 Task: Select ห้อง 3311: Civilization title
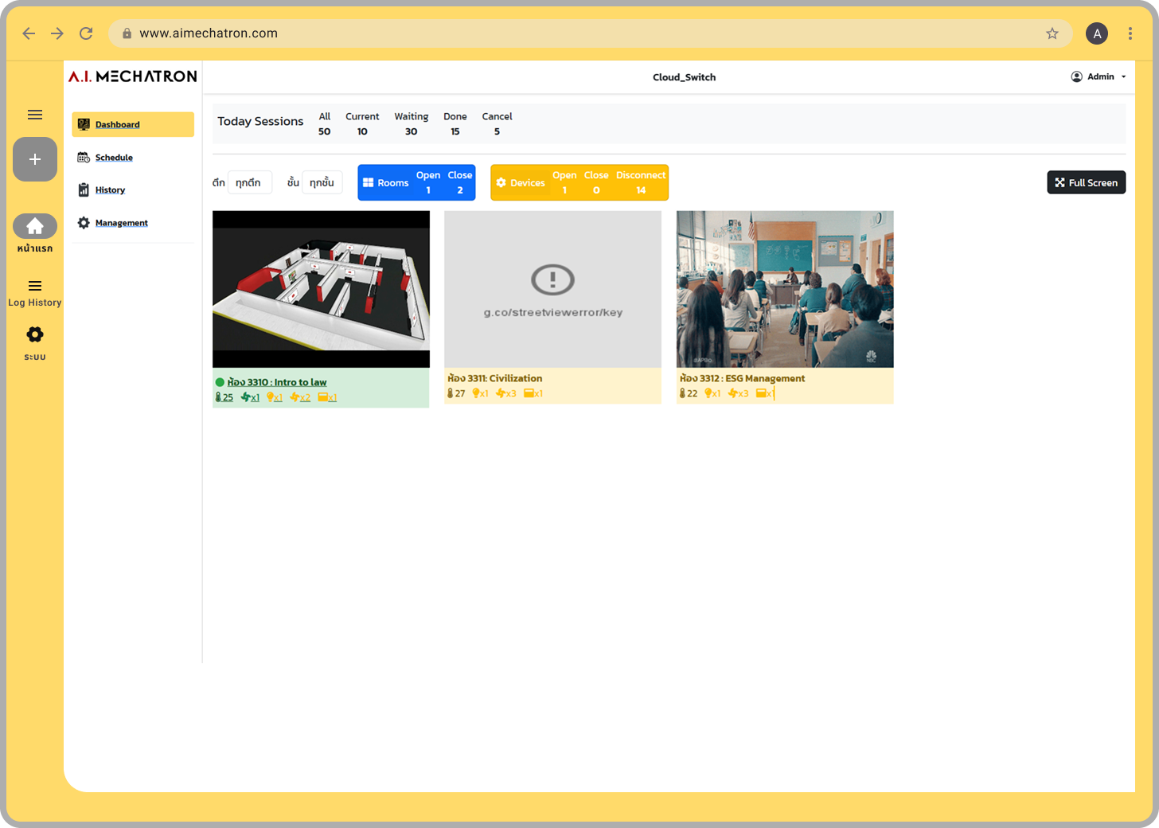(495, 378)
